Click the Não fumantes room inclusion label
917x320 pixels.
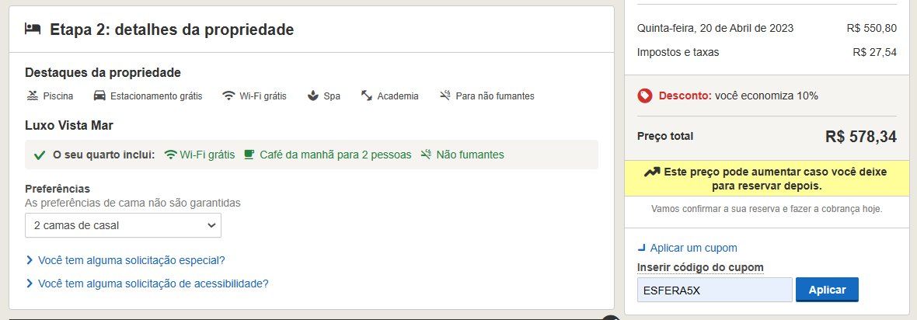469,155
